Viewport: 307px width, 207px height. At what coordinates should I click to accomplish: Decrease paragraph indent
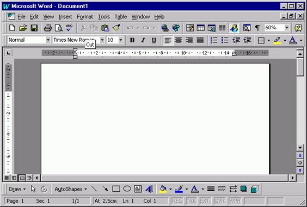236,40
